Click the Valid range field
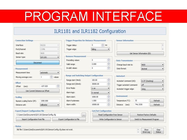187x140 pixels. (x=99, y=64)
